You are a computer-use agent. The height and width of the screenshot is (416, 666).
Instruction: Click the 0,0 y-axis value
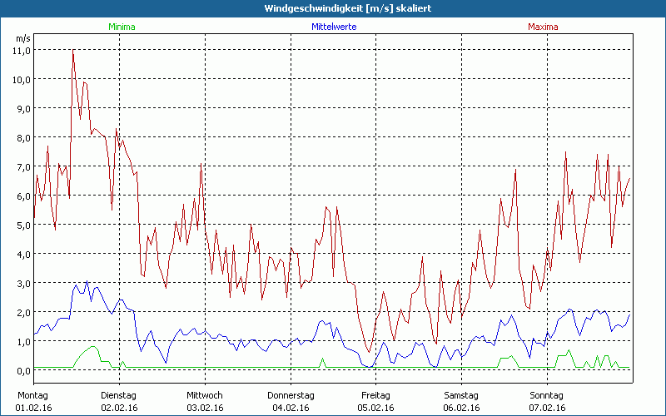[x=22, y=370]
